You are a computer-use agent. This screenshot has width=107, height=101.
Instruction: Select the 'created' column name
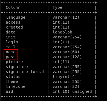14,27
